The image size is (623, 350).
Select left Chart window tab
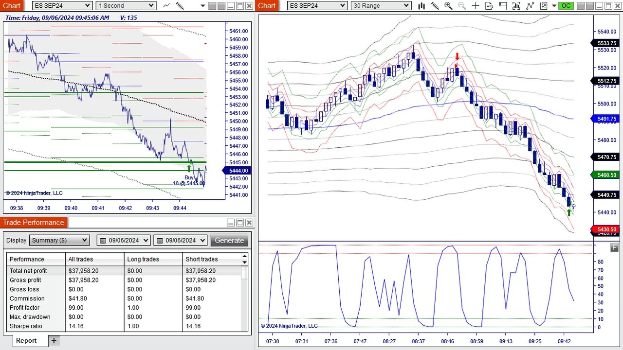coord(12,6)
